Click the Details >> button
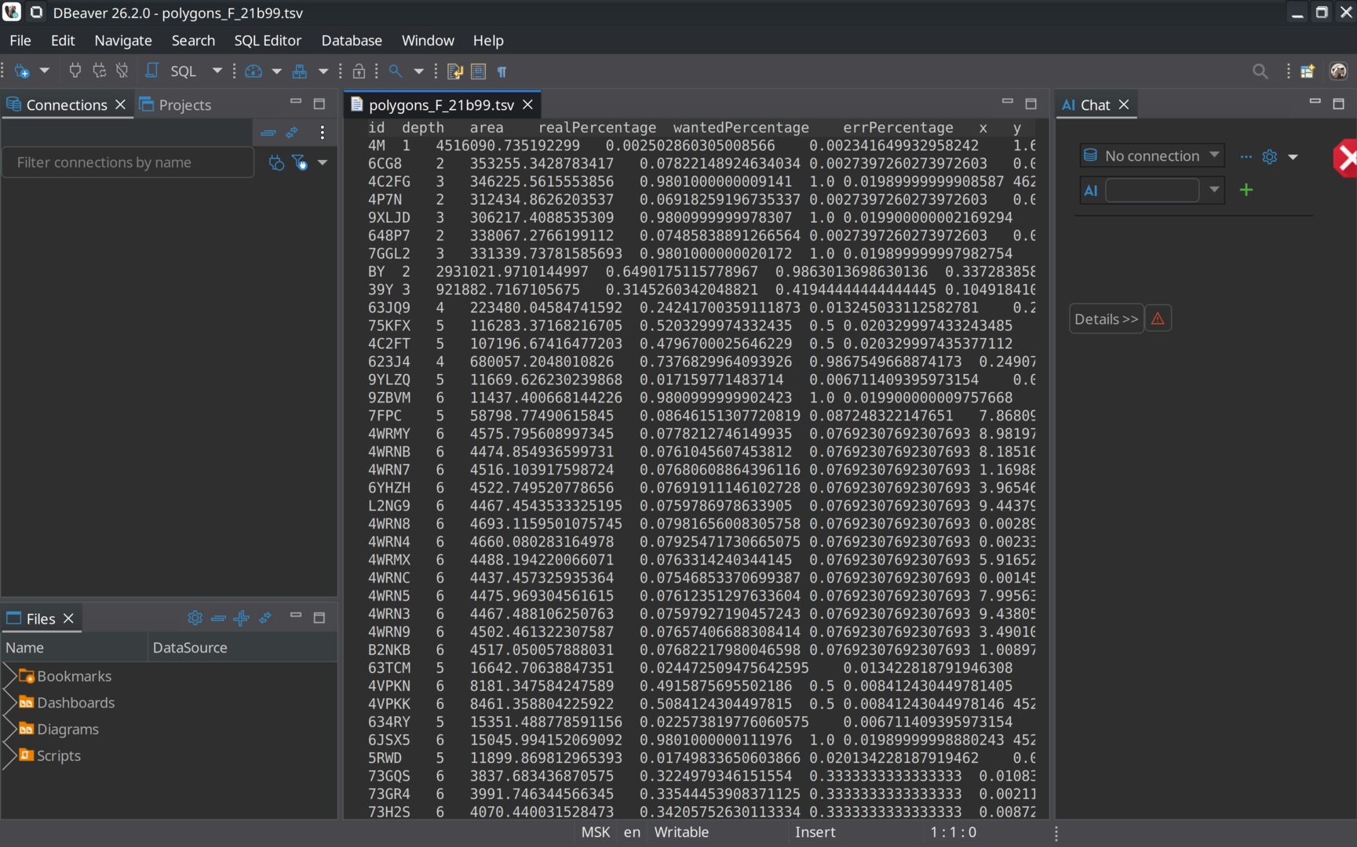1357x847 pixels. [1106, 318]
